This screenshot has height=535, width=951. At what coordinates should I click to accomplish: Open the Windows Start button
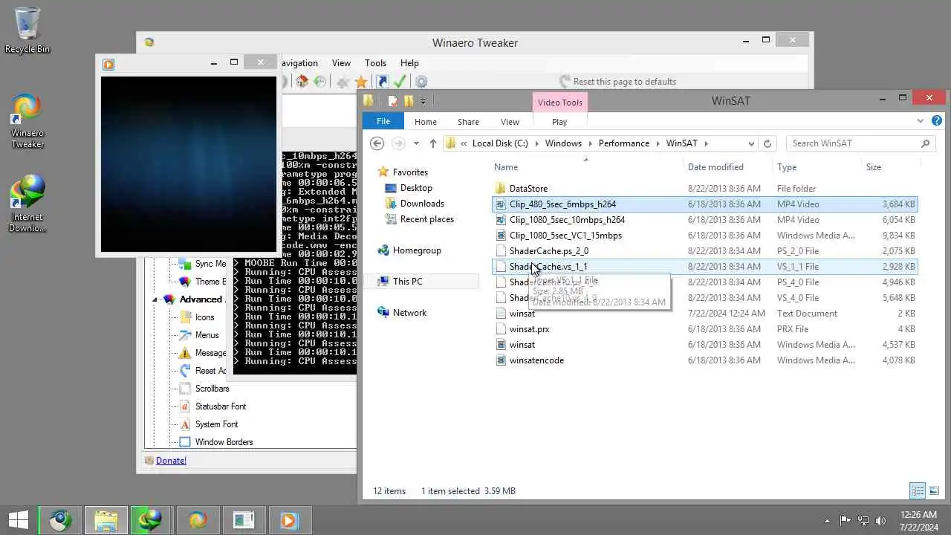point(19,520)
